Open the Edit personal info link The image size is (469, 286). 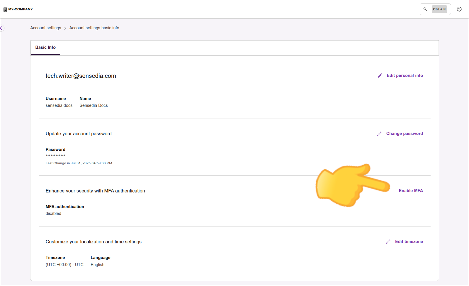pyautogui.click(x=405, y=75)
